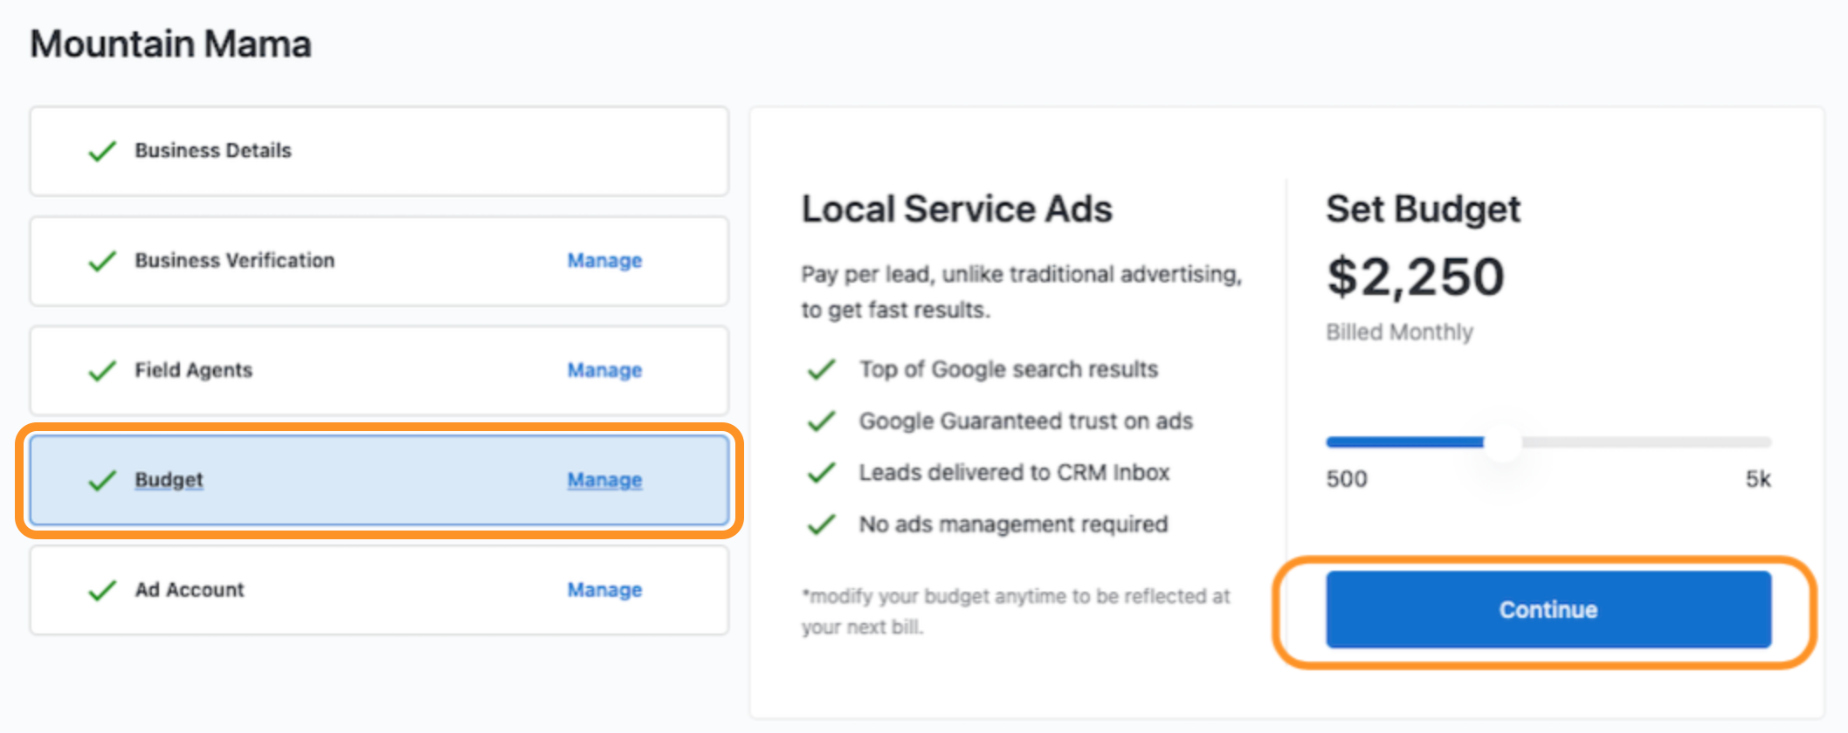Click checkmark beside No ads management required

coord(822,524)
